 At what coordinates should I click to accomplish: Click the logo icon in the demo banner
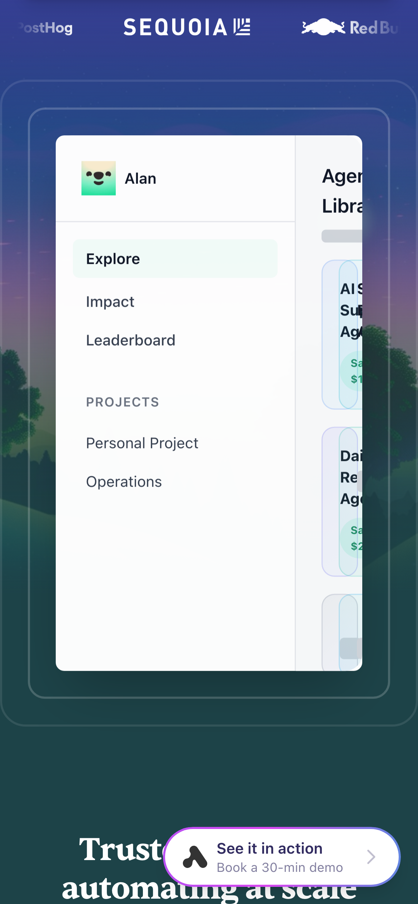click(x=195, y=857)
